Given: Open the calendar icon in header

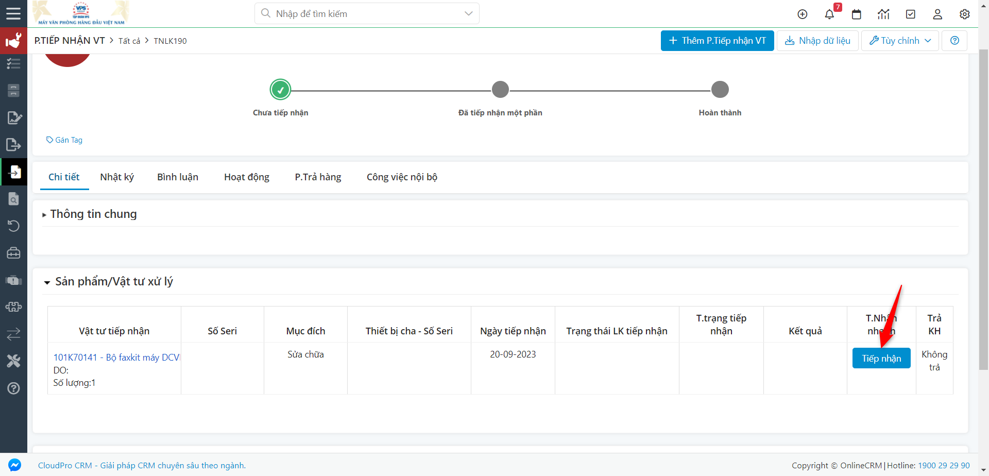Looking at the screenshot, I should point(857,14).
